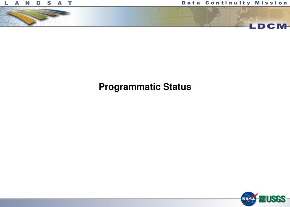This screenshot has height=207, width=290.
Task: Click the 'Data Continuity Mission' header text
Action: 234,3
